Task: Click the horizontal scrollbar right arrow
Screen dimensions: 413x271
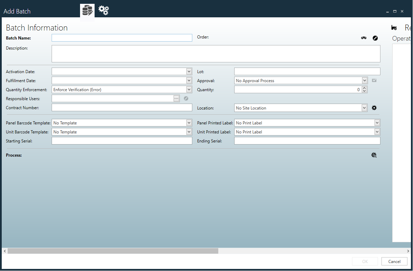Action: [409, 251]
